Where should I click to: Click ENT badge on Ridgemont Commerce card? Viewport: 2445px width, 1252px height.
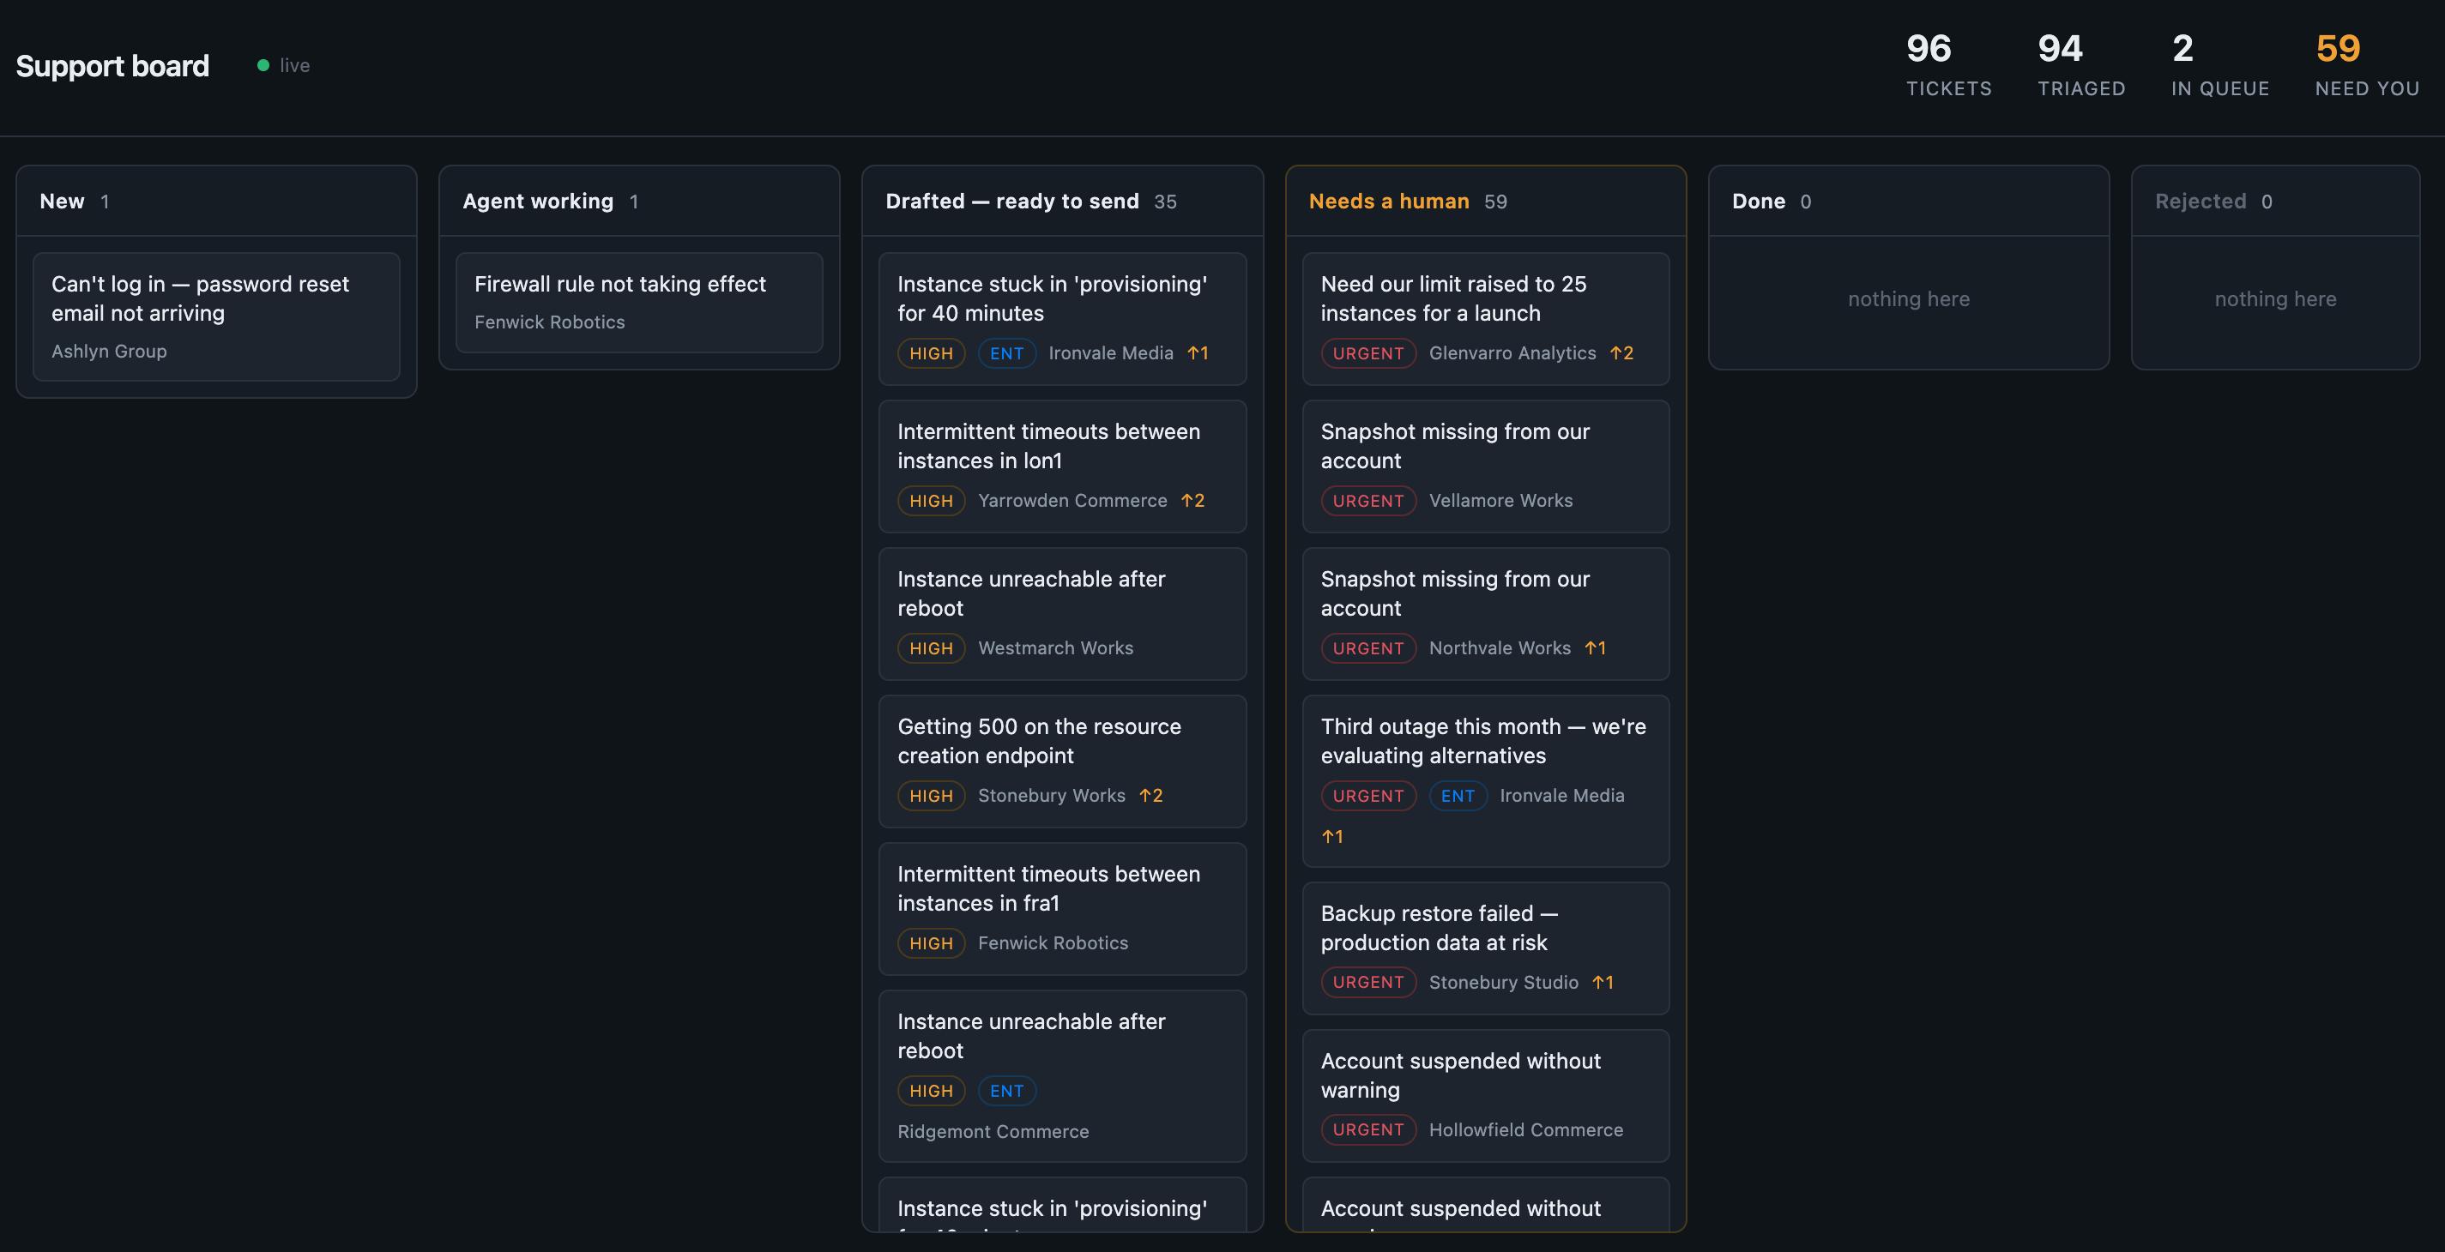point(1007,1091)
